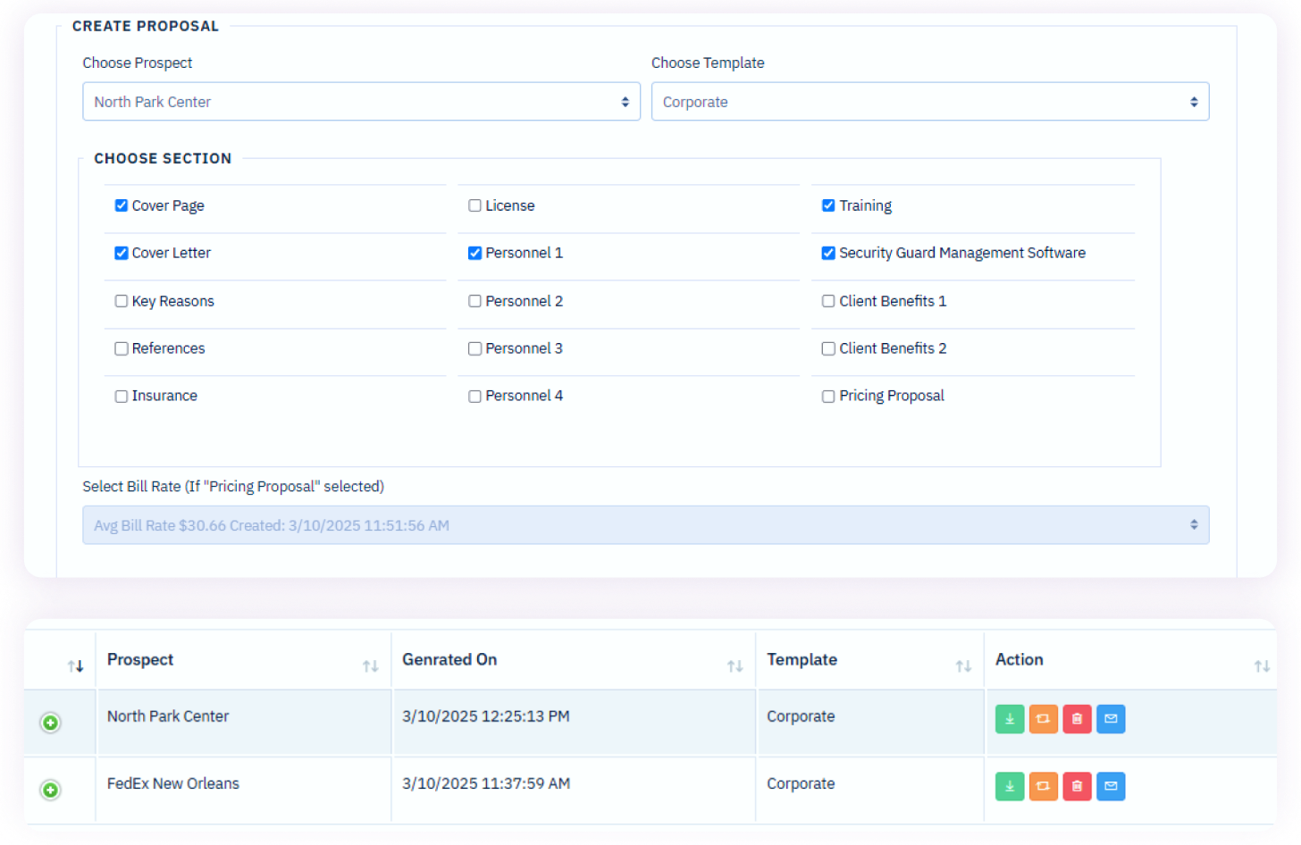Delete the FedEx New Orleans proposal
1301x845 pixels.
pos(1077,786)
